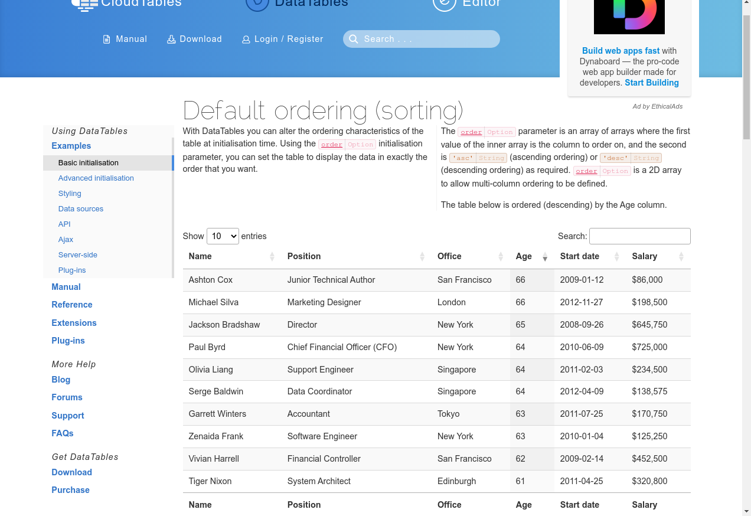751x516 pixels.
Task: Open Advanced initialisation in sidebar
Action: click(x=96, y=178)
